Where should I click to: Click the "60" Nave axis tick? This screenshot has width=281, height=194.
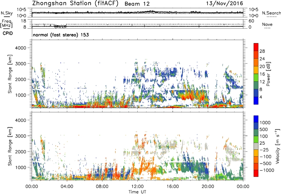coord(251,21)
